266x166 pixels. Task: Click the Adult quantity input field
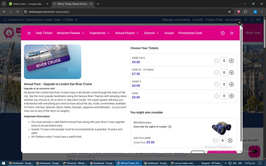(224, 61)
